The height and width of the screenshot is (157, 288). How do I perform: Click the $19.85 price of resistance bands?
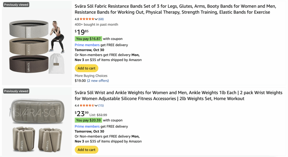pos(82,32)
